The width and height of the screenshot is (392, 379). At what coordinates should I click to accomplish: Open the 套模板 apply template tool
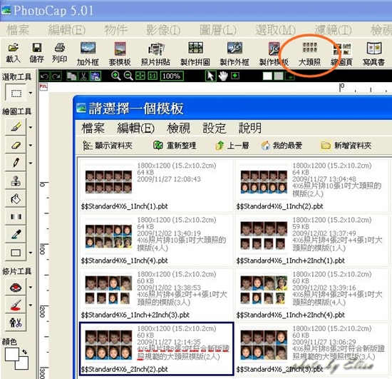click(x=120, y=54)
